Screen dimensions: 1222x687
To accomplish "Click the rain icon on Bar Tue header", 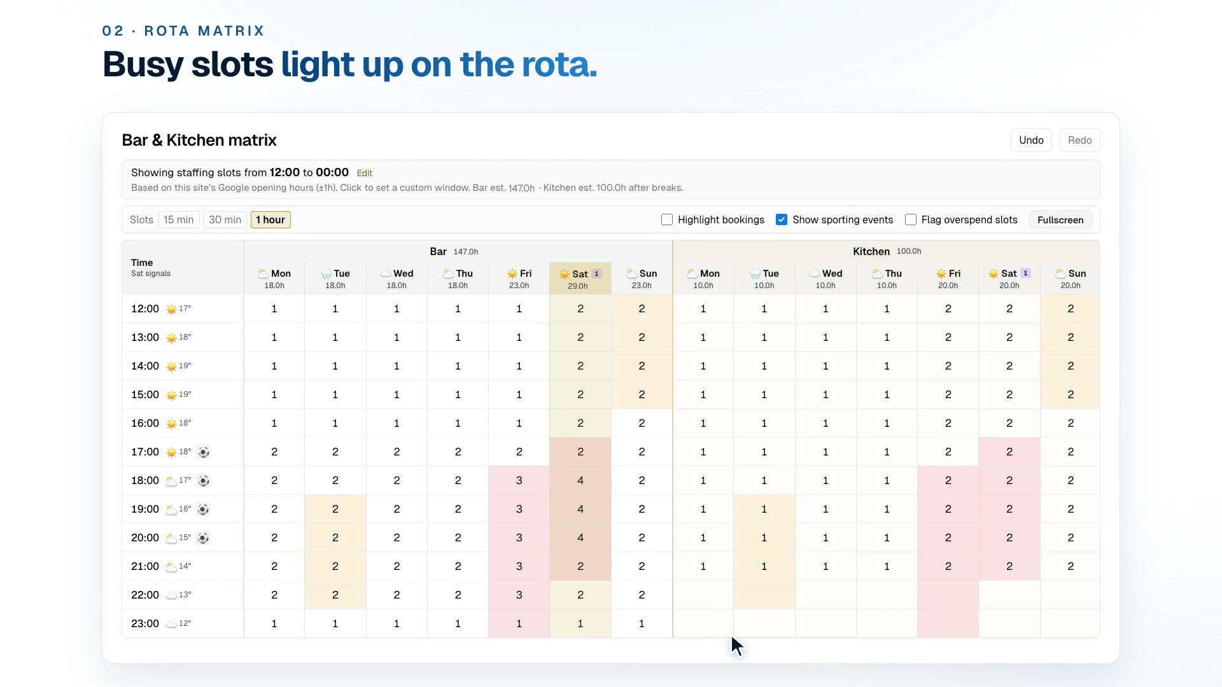I will click(x=327, y=274).
